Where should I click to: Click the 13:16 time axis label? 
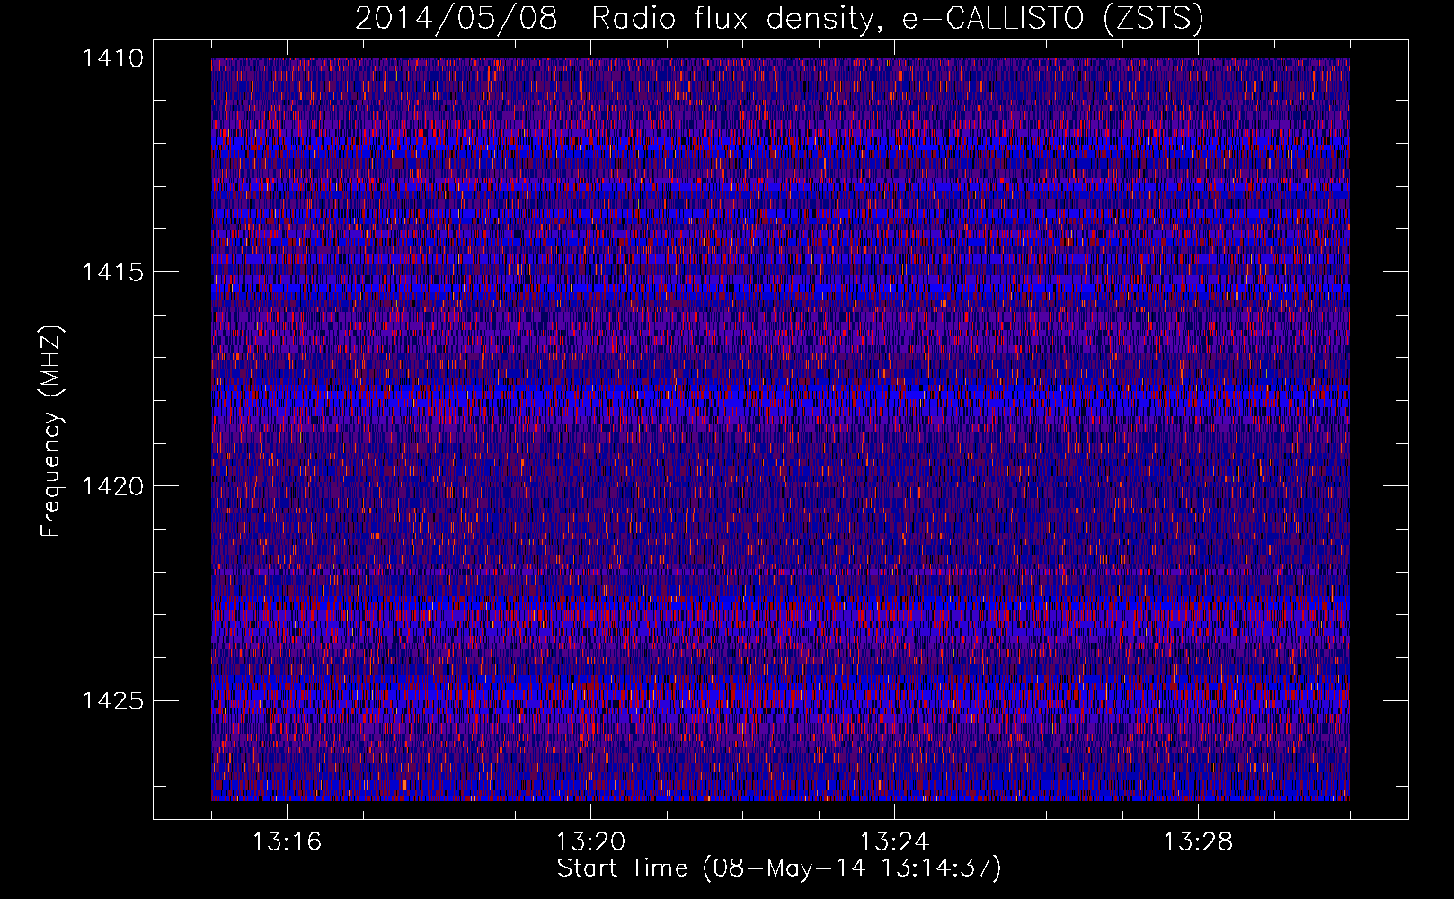click(x=287, y=842)
